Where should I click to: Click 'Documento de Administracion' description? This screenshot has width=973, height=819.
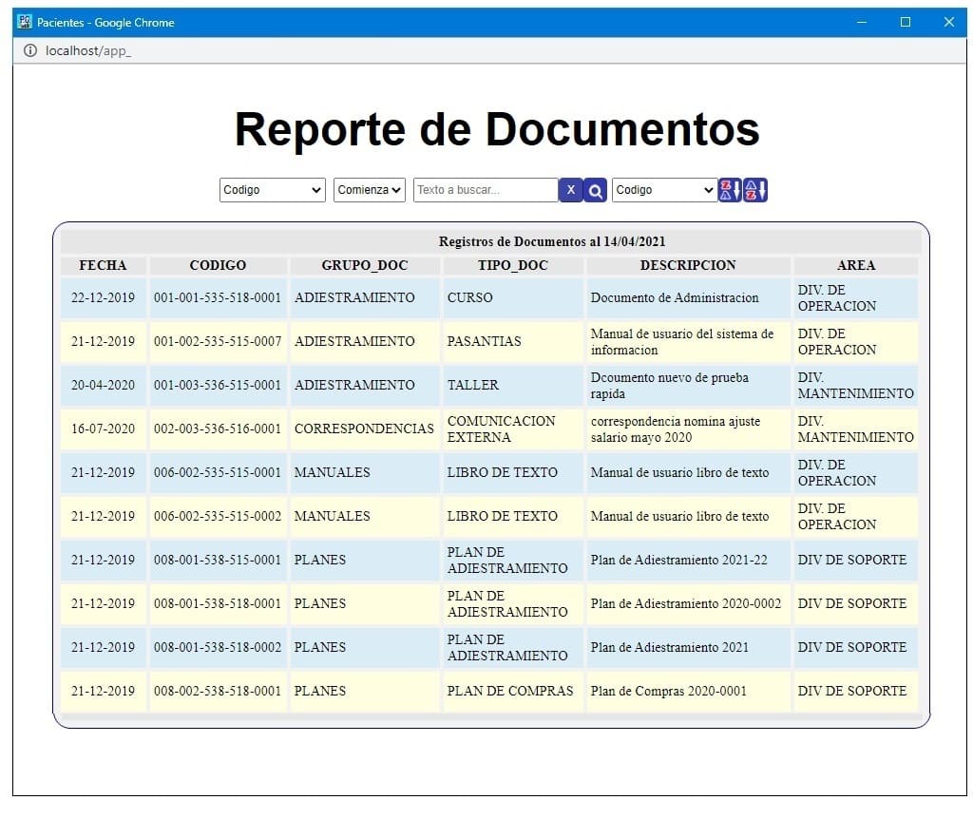tap(675, 297)
